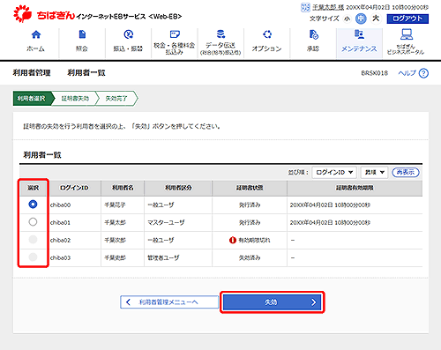
Task: Click the 証明書状態 column header
Action: [250, 188]
